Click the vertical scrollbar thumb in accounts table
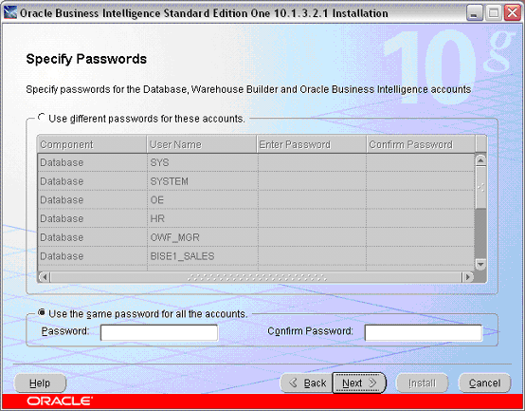This screenshot has height=411, width=525. click(480, 187)
